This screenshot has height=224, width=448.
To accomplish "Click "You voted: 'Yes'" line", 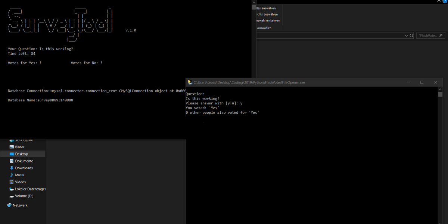I will tap(202, 108).
